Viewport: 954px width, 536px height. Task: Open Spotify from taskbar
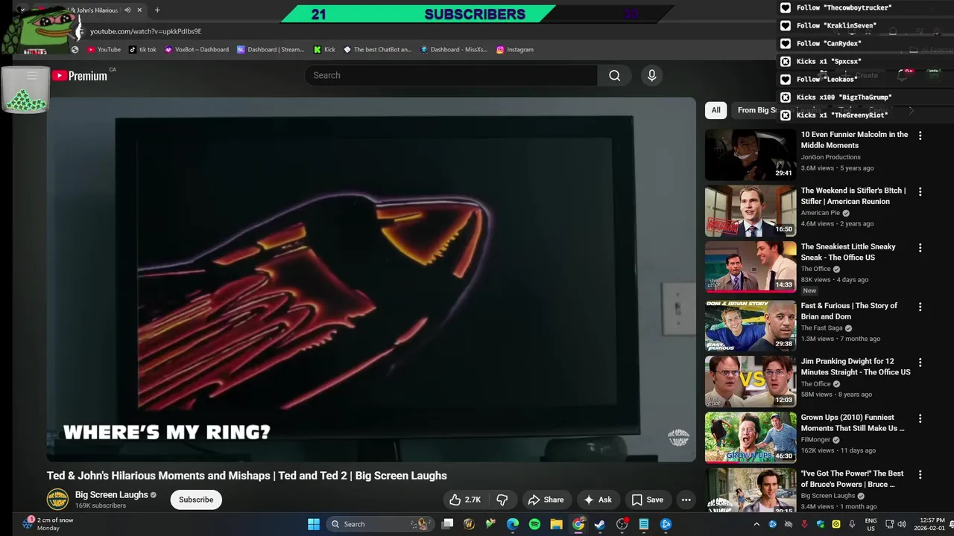(x=534, y=524)
